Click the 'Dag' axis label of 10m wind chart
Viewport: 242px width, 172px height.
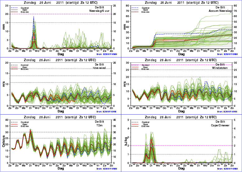[x=61, y=111]
